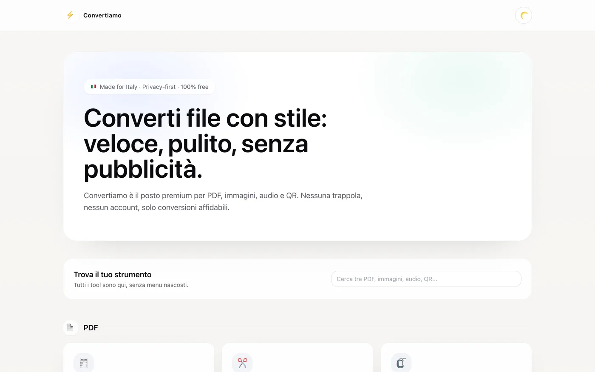The image size is (595, 372).
Task: Click the 'Trova il tuo strumento' heading
Action: point(113,275)
